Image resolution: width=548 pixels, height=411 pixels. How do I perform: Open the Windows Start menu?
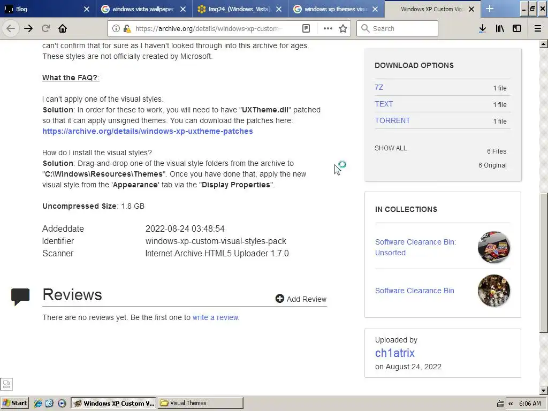point(14,403)
